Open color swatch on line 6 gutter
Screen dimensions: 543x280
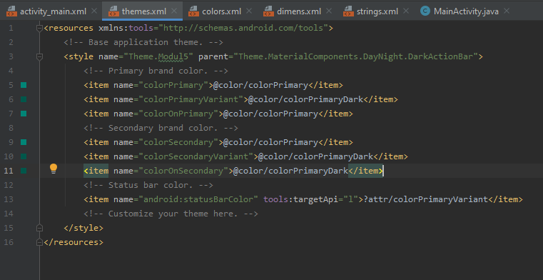tap(24, 99)
